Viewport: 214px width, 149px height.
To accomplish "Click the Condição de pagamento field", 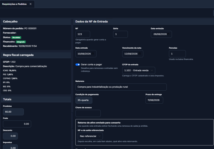I will click(84, 100).
